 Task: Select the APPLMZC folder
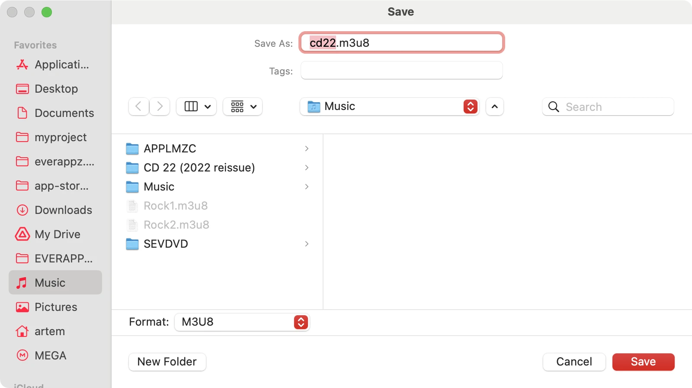[170, 149]
